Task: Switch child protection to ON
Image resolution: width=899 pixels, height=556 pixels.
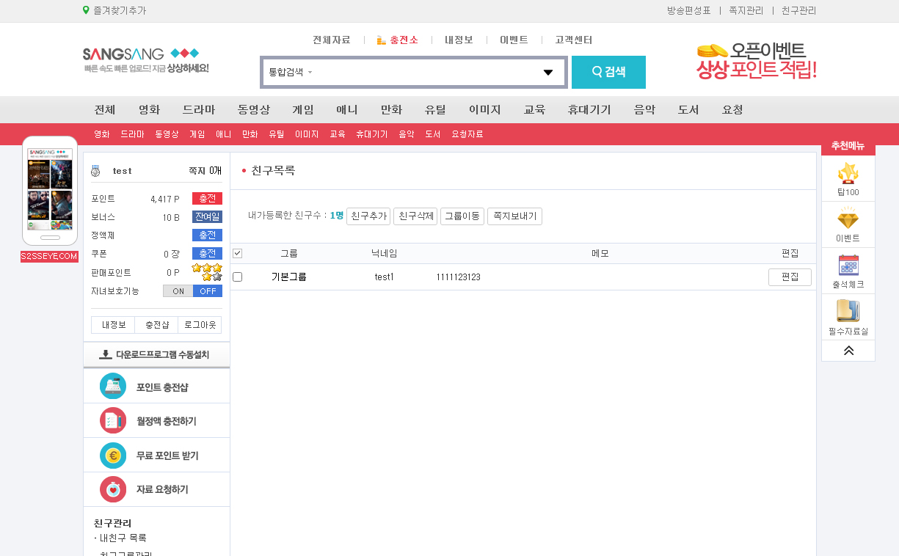Action: pos(178,291)
